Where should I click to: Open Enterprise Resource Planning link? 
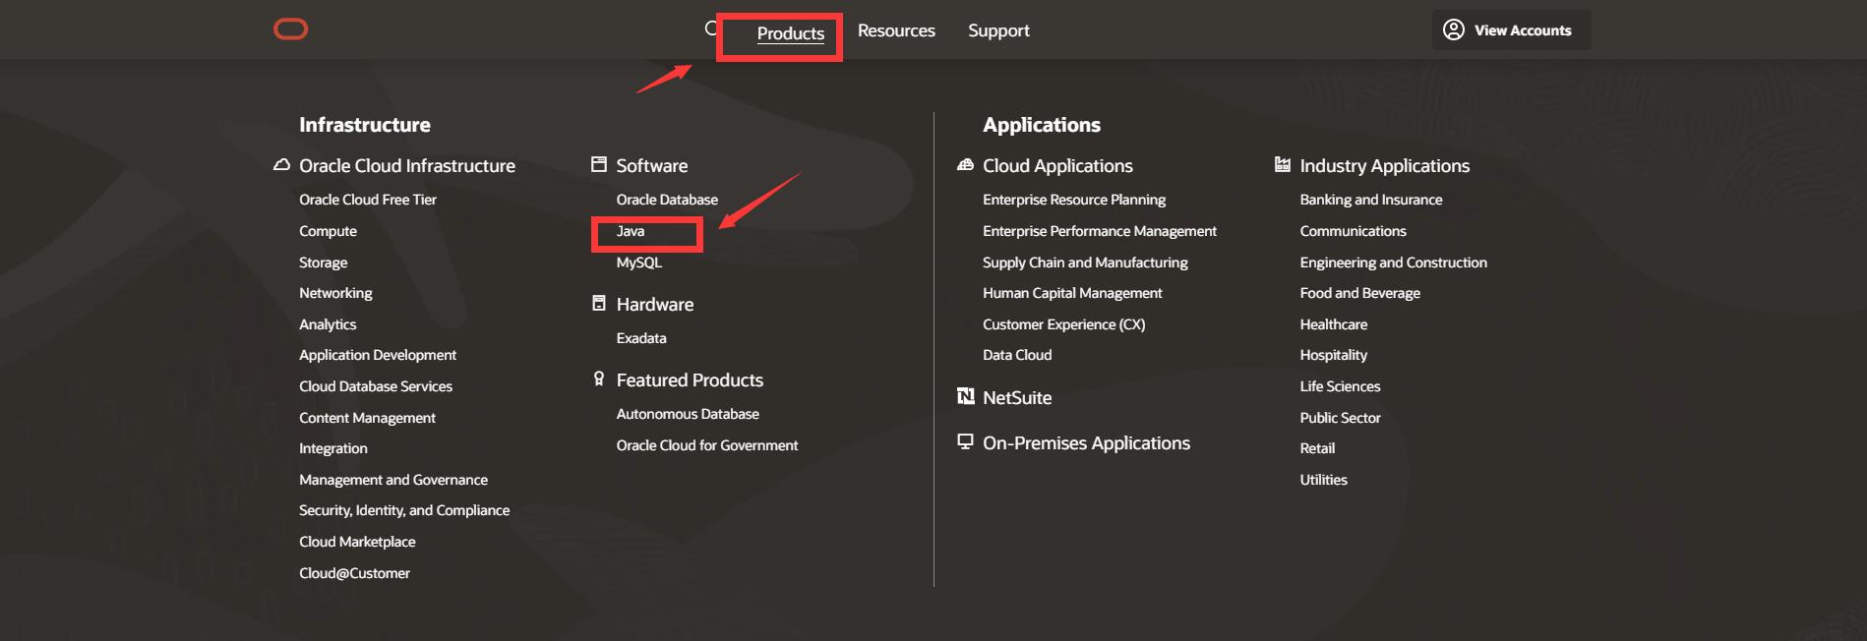[x=1074, y=200]
